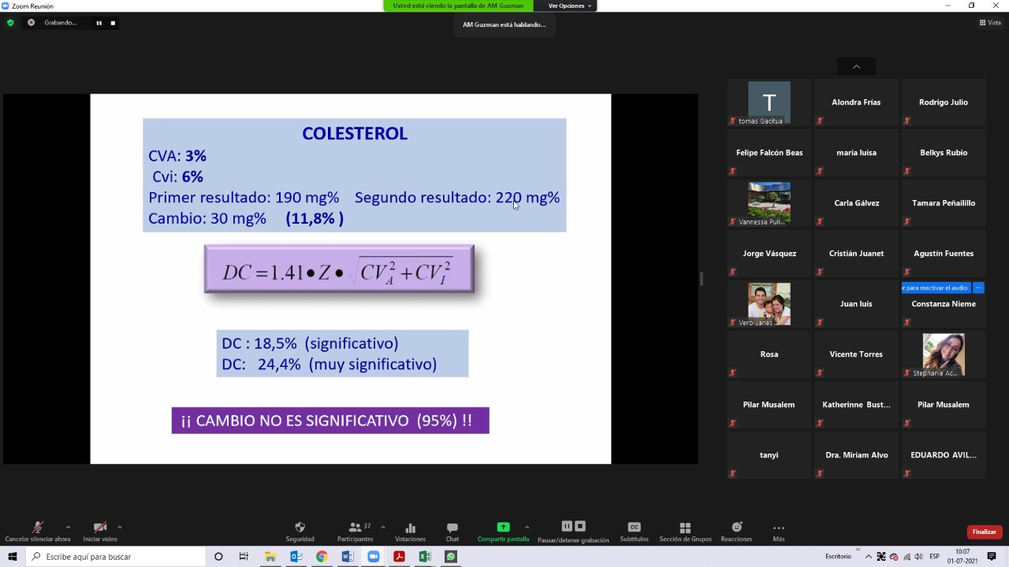Image resolution: width=1009 pixels, height=567 pixels.
Task: Open Subtítulos closed caption settings
Action: tap(634, 532)
